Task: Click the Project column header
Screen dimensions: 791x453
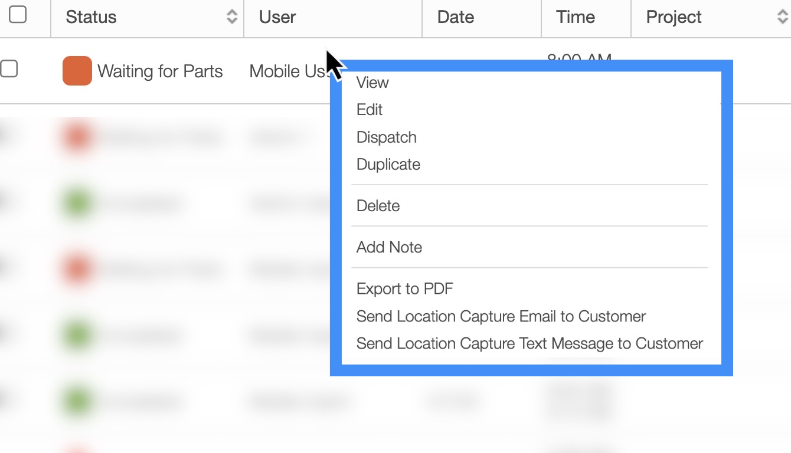Action: pos(674,17)
